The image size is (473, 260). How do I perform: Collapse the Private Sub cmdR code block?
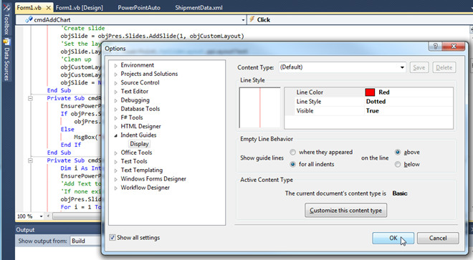30,98
